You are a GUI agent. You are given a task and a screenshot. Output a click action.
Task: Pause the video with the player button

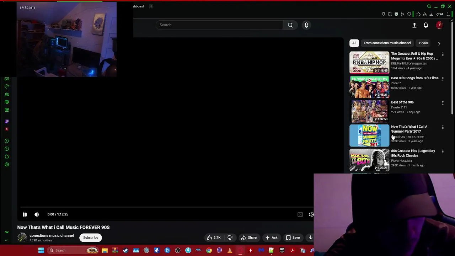tap(25, 214)
